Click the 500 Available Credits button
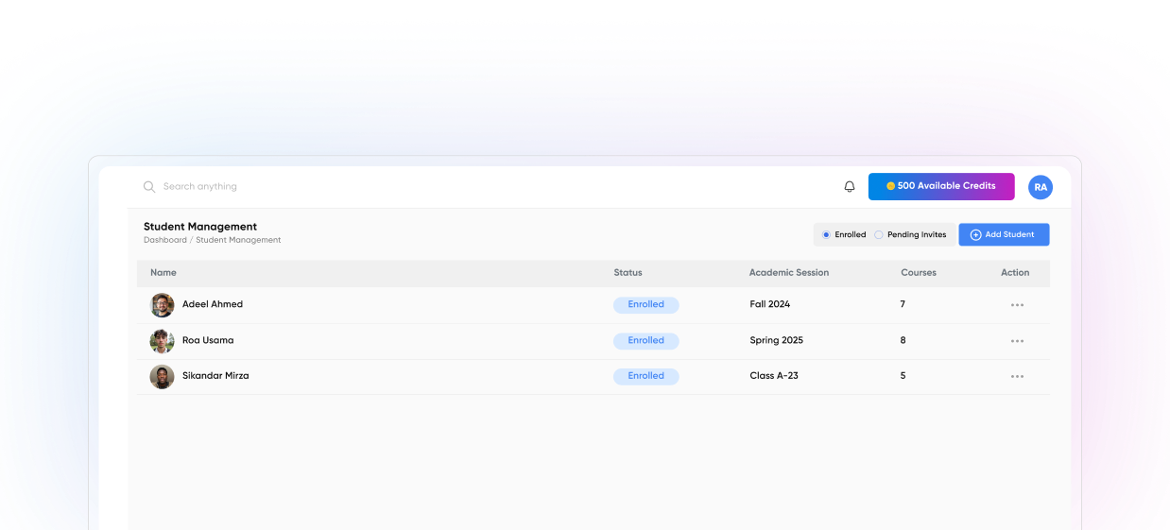Viewport: 1170px width, 530px height. 941,187
